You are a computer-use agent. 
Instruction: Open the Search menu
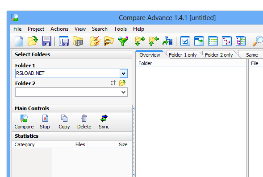(100, 29)
